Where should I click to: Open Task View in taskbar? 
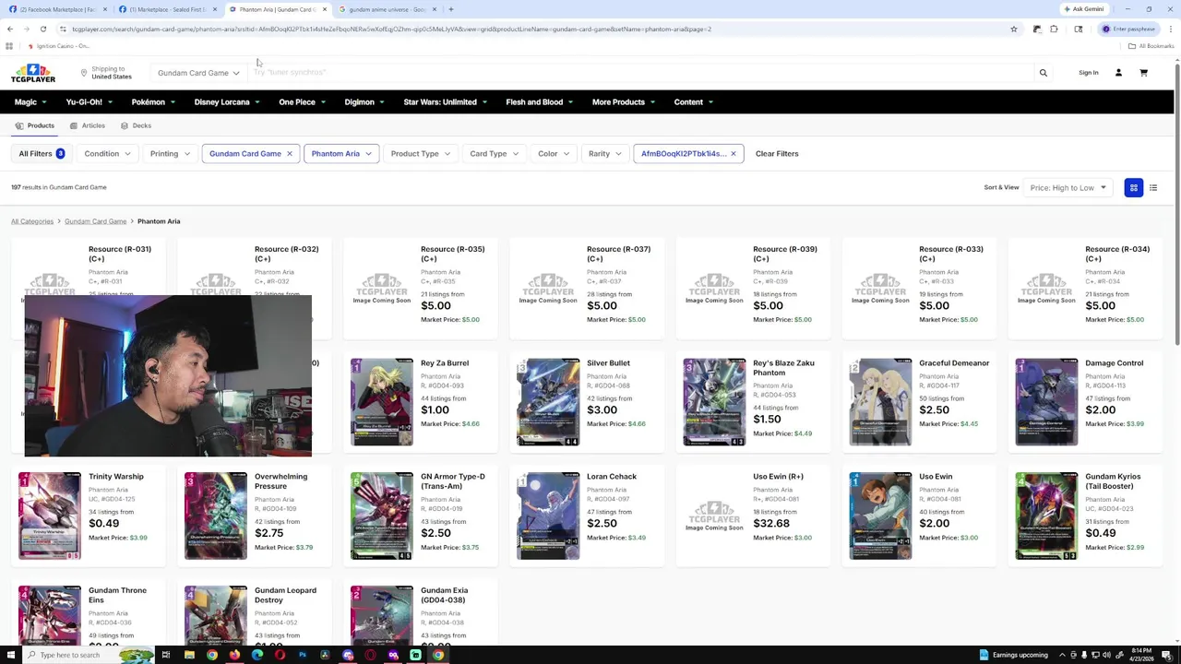pyautogui.click(x=166, y=655)
